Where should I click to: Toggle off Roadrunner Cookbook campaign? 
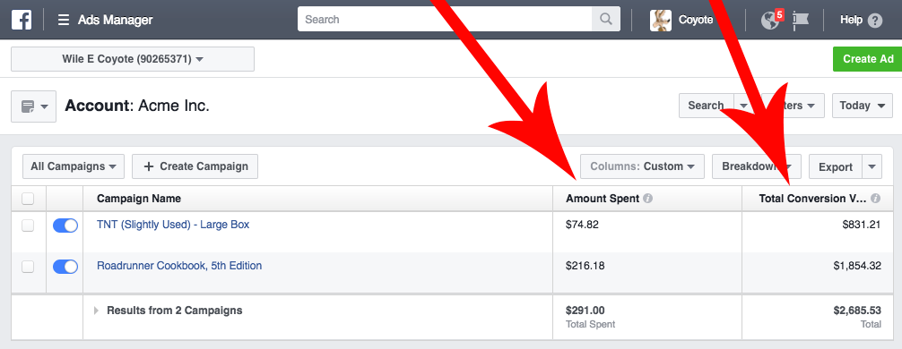click(65, 267)
